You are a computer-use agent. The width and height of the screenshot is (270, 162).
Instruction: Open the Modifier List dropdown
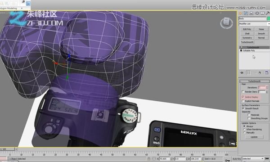[x=254, y=24]
